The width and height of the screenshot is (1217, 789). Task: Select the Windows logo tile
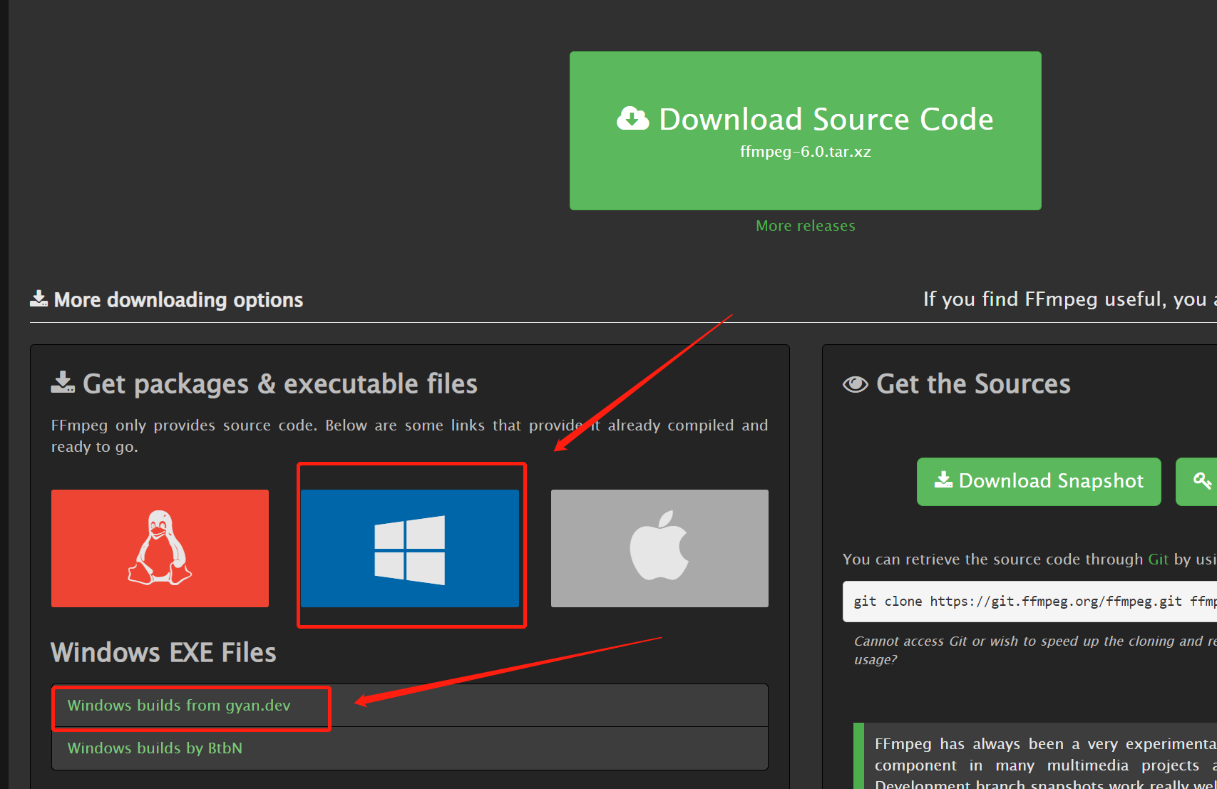click(410, 548)
